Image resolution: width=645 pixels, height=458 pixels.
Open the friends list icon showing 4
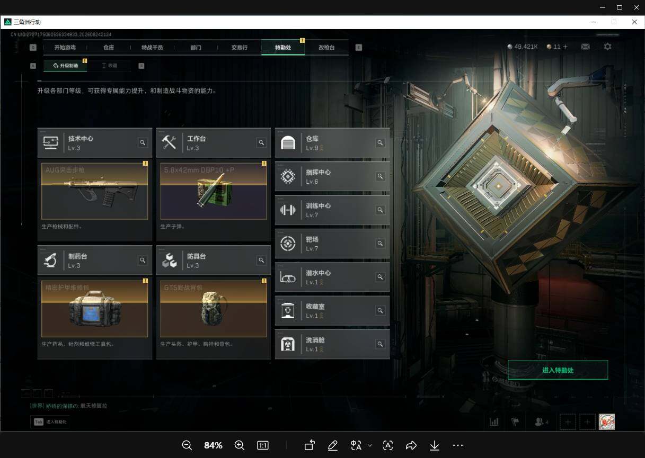pyautogui.click(x=541, y=422)
